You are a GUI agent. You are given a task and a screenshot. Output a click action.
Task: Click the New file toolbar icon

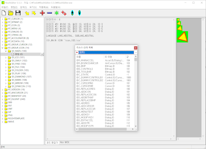(x=4, y=13)
